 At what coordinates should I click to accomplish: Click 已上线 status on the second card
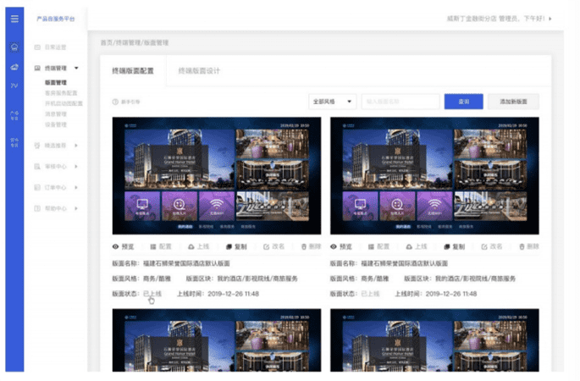pos(370,294)
